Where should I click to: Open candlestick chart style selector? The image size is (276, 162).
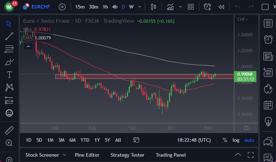click(x=153, y=7)
